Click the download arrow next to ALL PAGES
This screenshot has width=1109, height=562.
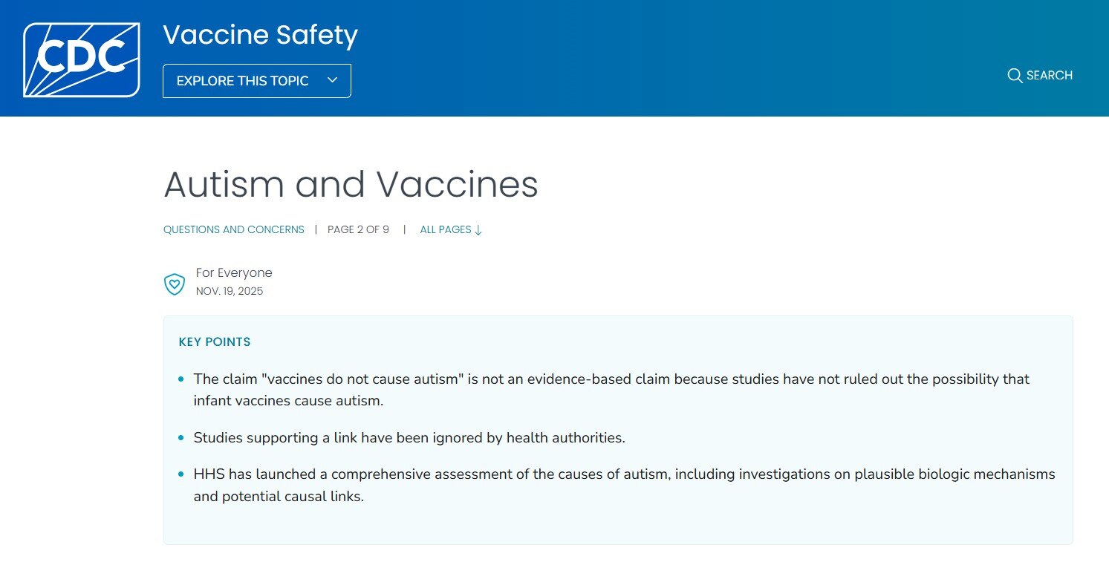click(x=479, y=230)
